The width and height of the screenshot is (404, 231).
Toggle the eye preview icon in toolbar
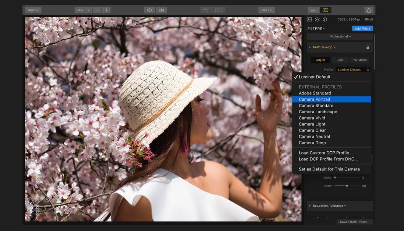pyautogui.click(x=150, y=10)
